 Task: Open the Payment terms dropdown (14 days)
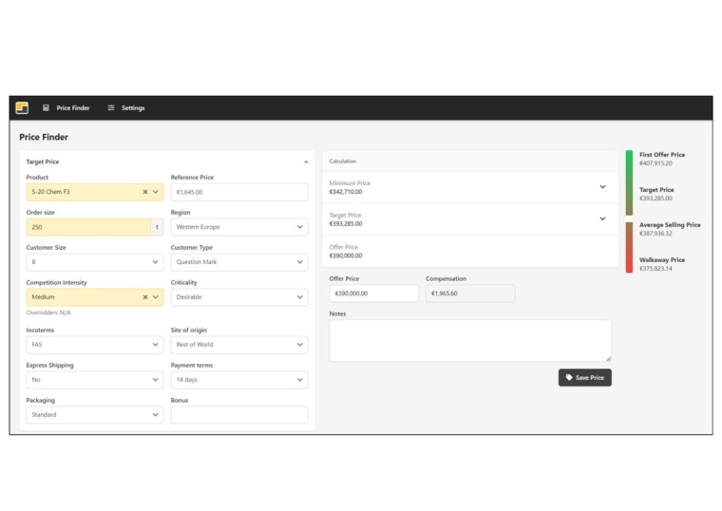click(239, 380)
